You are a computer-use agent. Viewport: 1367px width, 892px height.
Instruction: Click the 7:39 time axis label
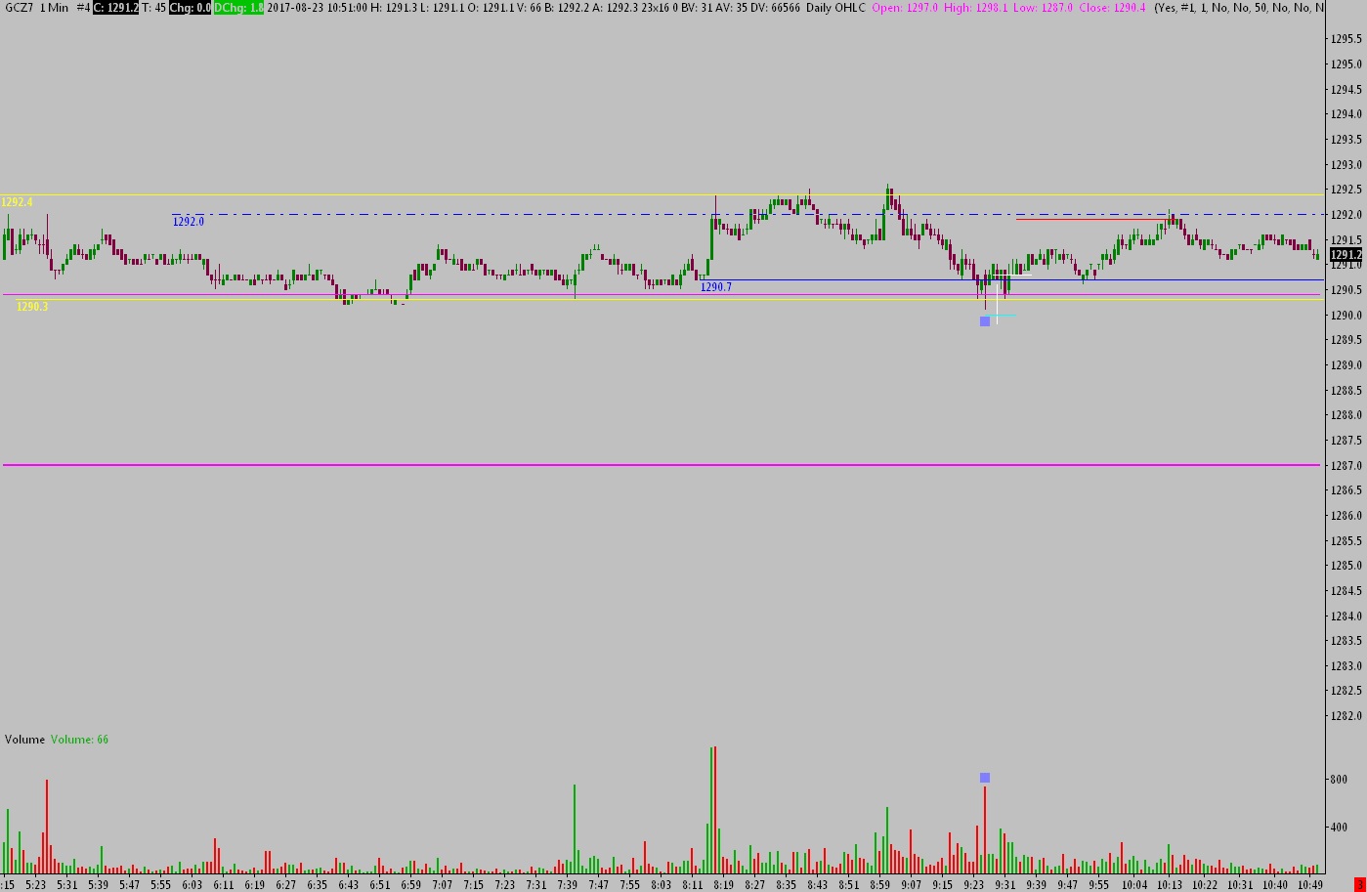567,885
